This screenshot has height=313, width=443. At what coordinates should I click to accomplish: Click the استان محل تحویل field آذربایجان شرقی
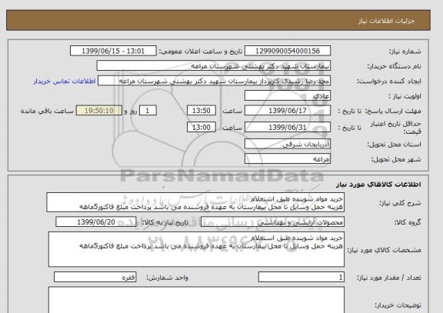click(288, 144)
